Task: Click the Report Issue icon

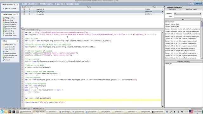Action: point(3,58)
